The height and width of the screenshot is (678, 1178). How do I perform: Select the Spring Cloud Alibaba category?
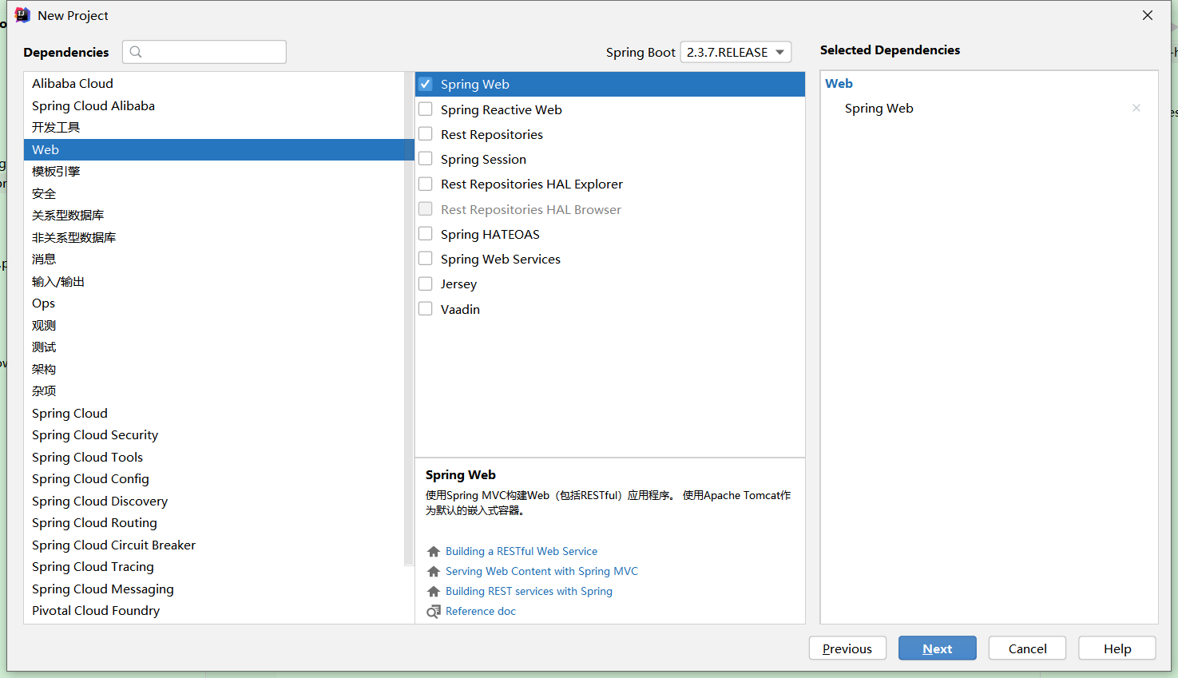(214, 105)
